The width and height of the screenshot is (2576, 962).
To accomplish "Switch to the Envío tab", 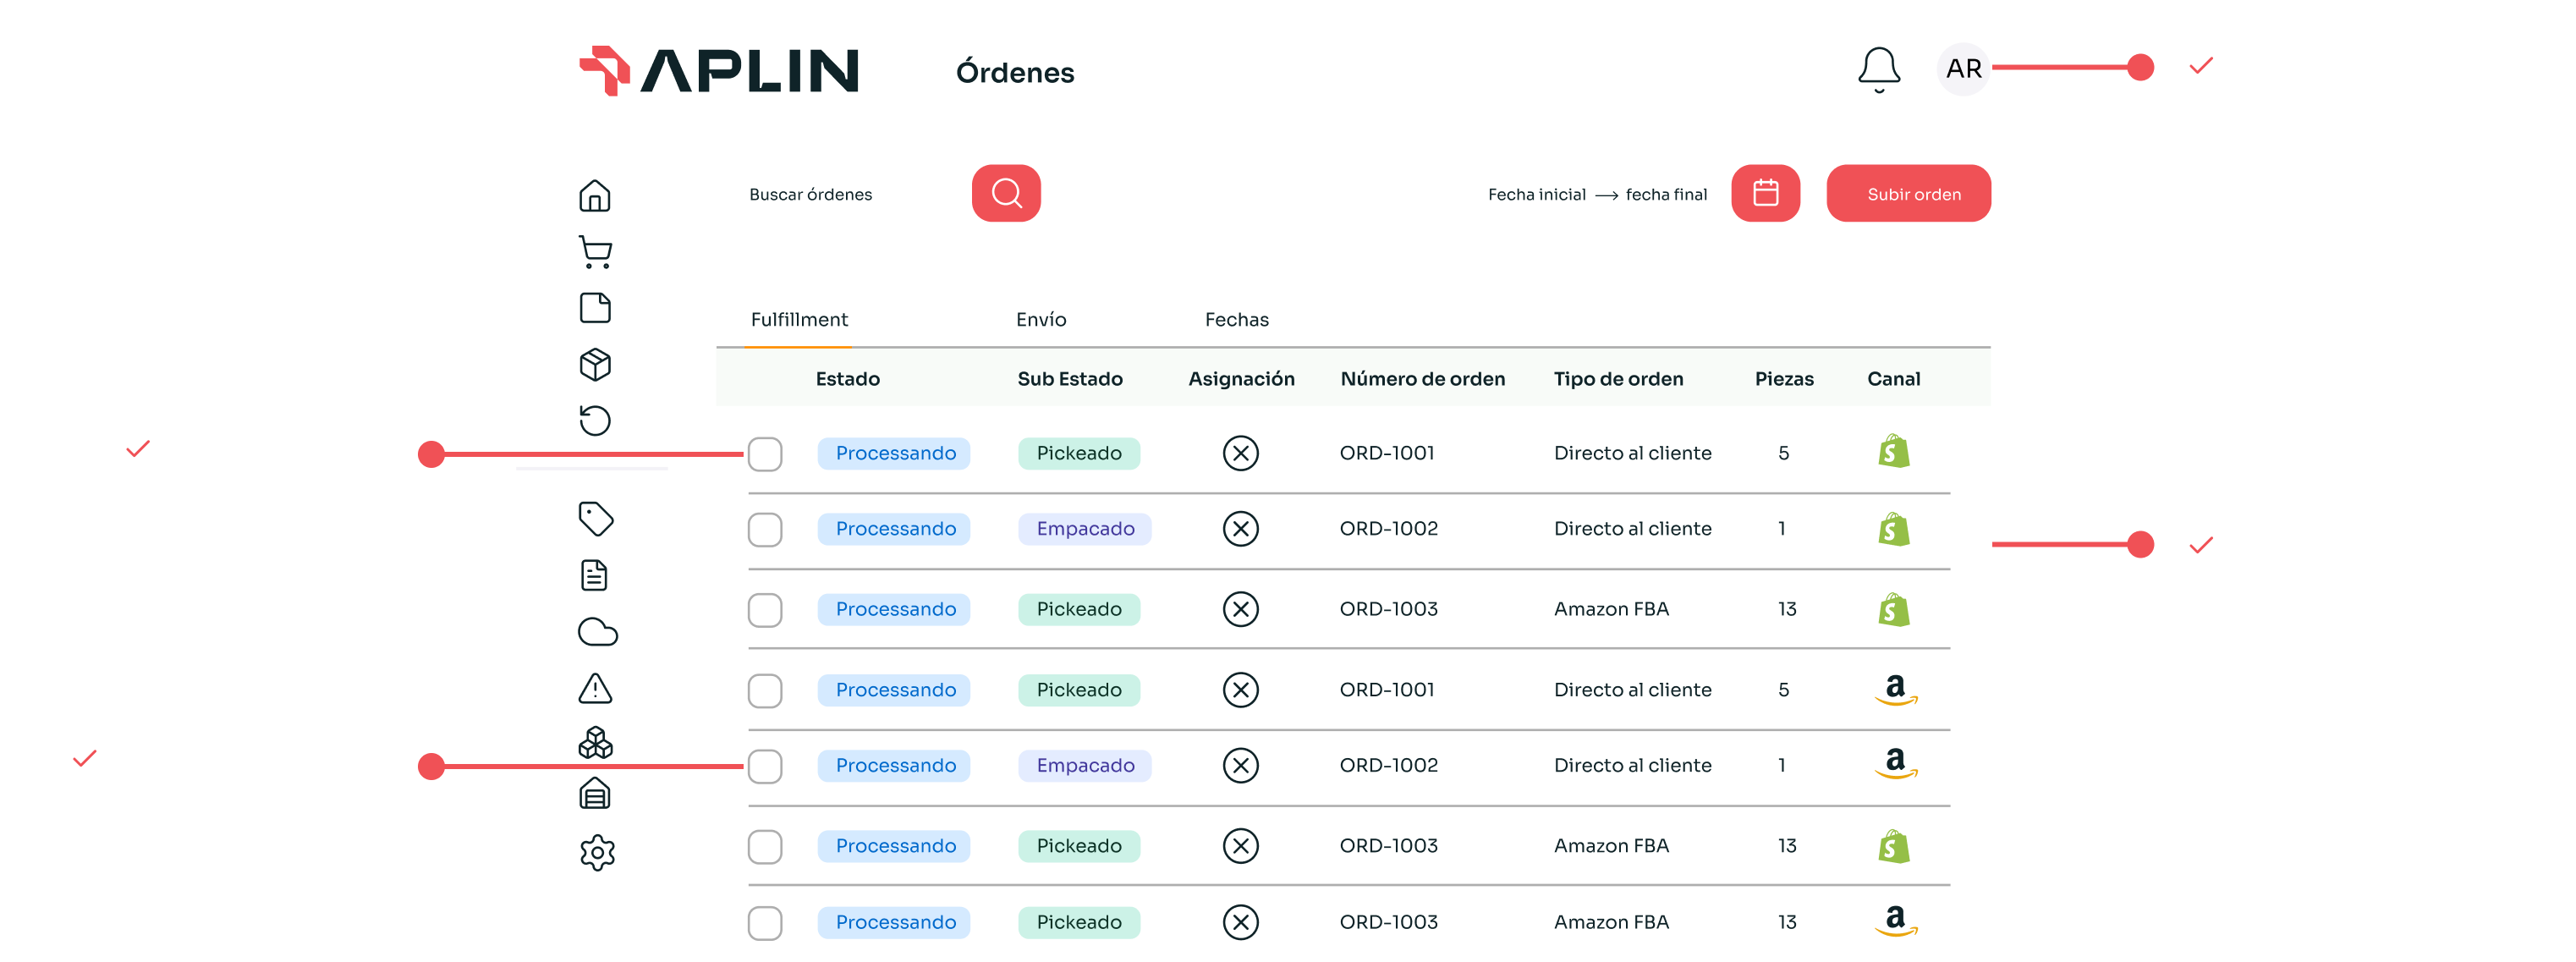I will (1041, 319).
